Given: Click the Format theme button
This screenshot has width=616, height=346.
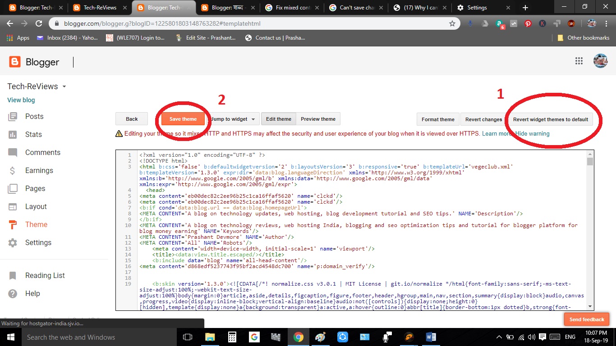Looking at the screenshot, I should click(438, 119).
